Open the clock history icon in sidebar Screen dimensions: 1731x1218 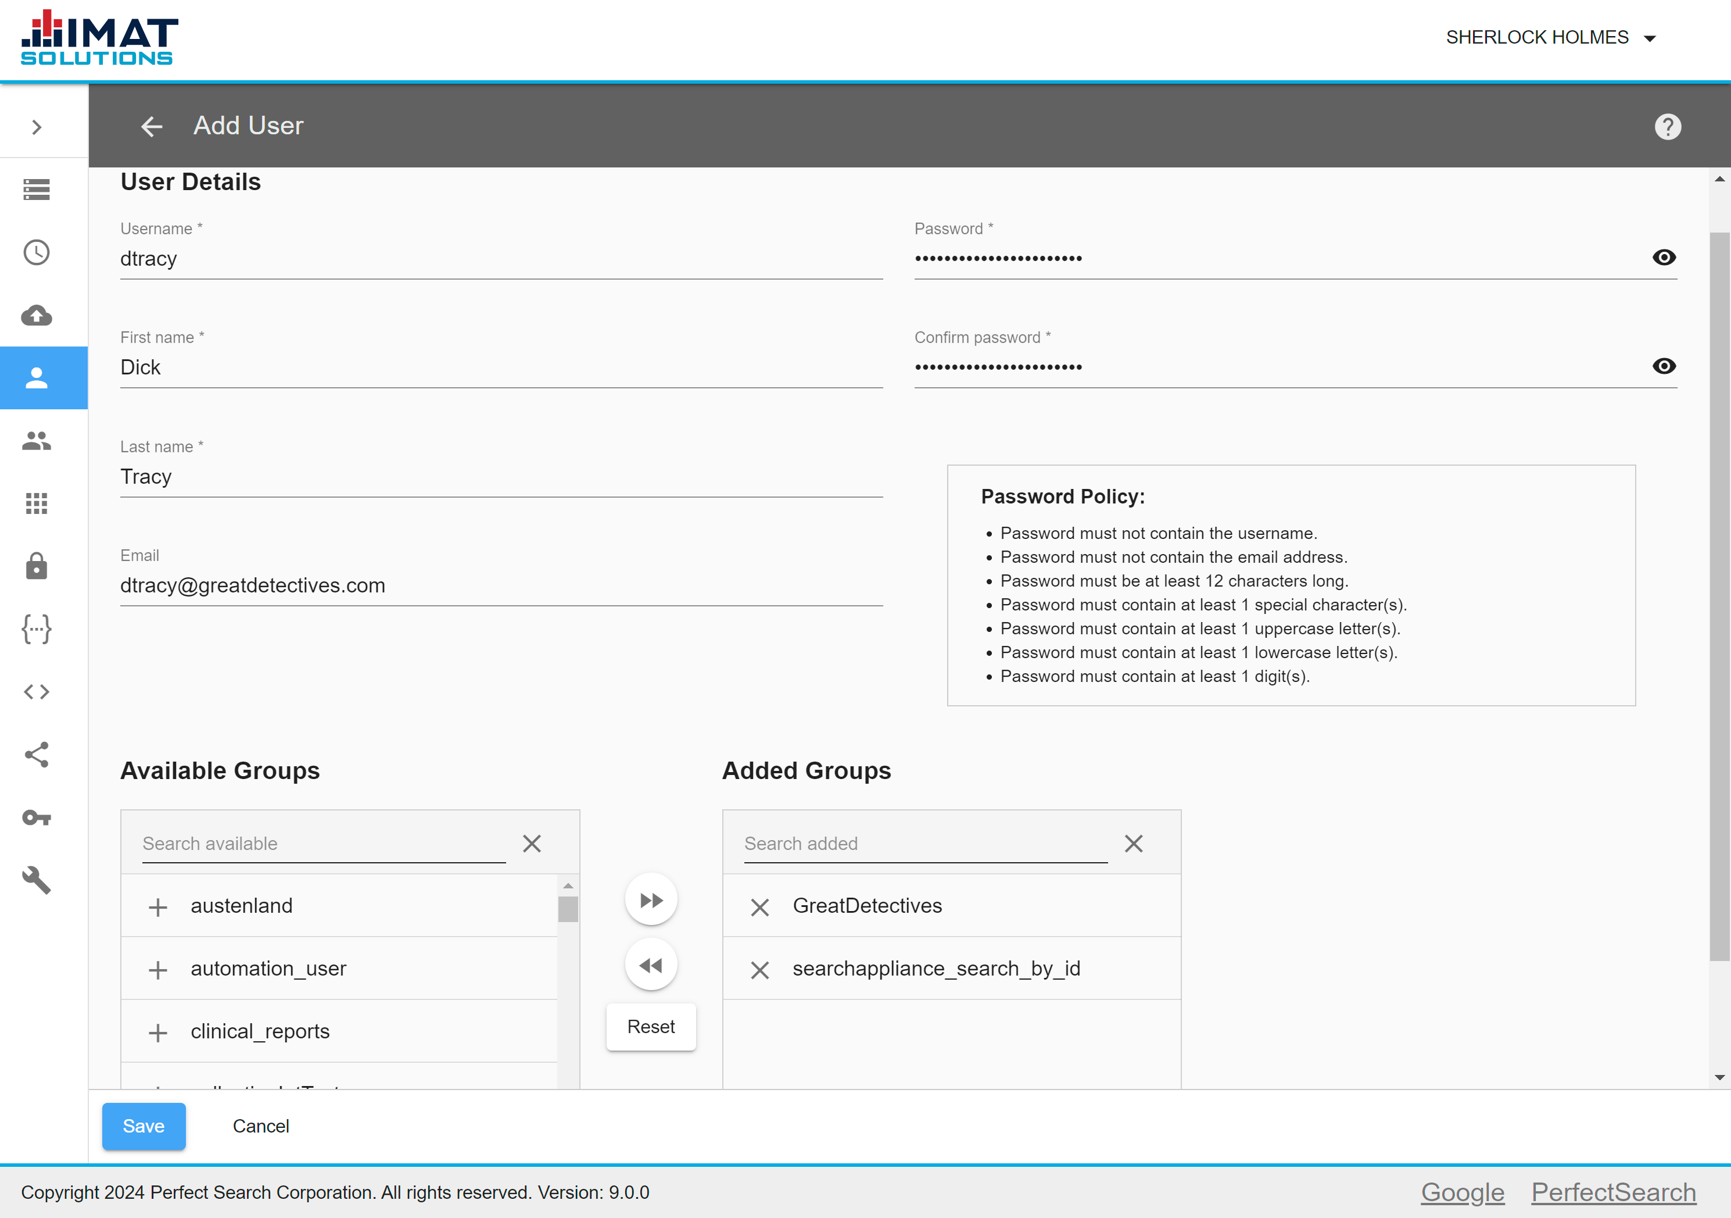[36, 252]
